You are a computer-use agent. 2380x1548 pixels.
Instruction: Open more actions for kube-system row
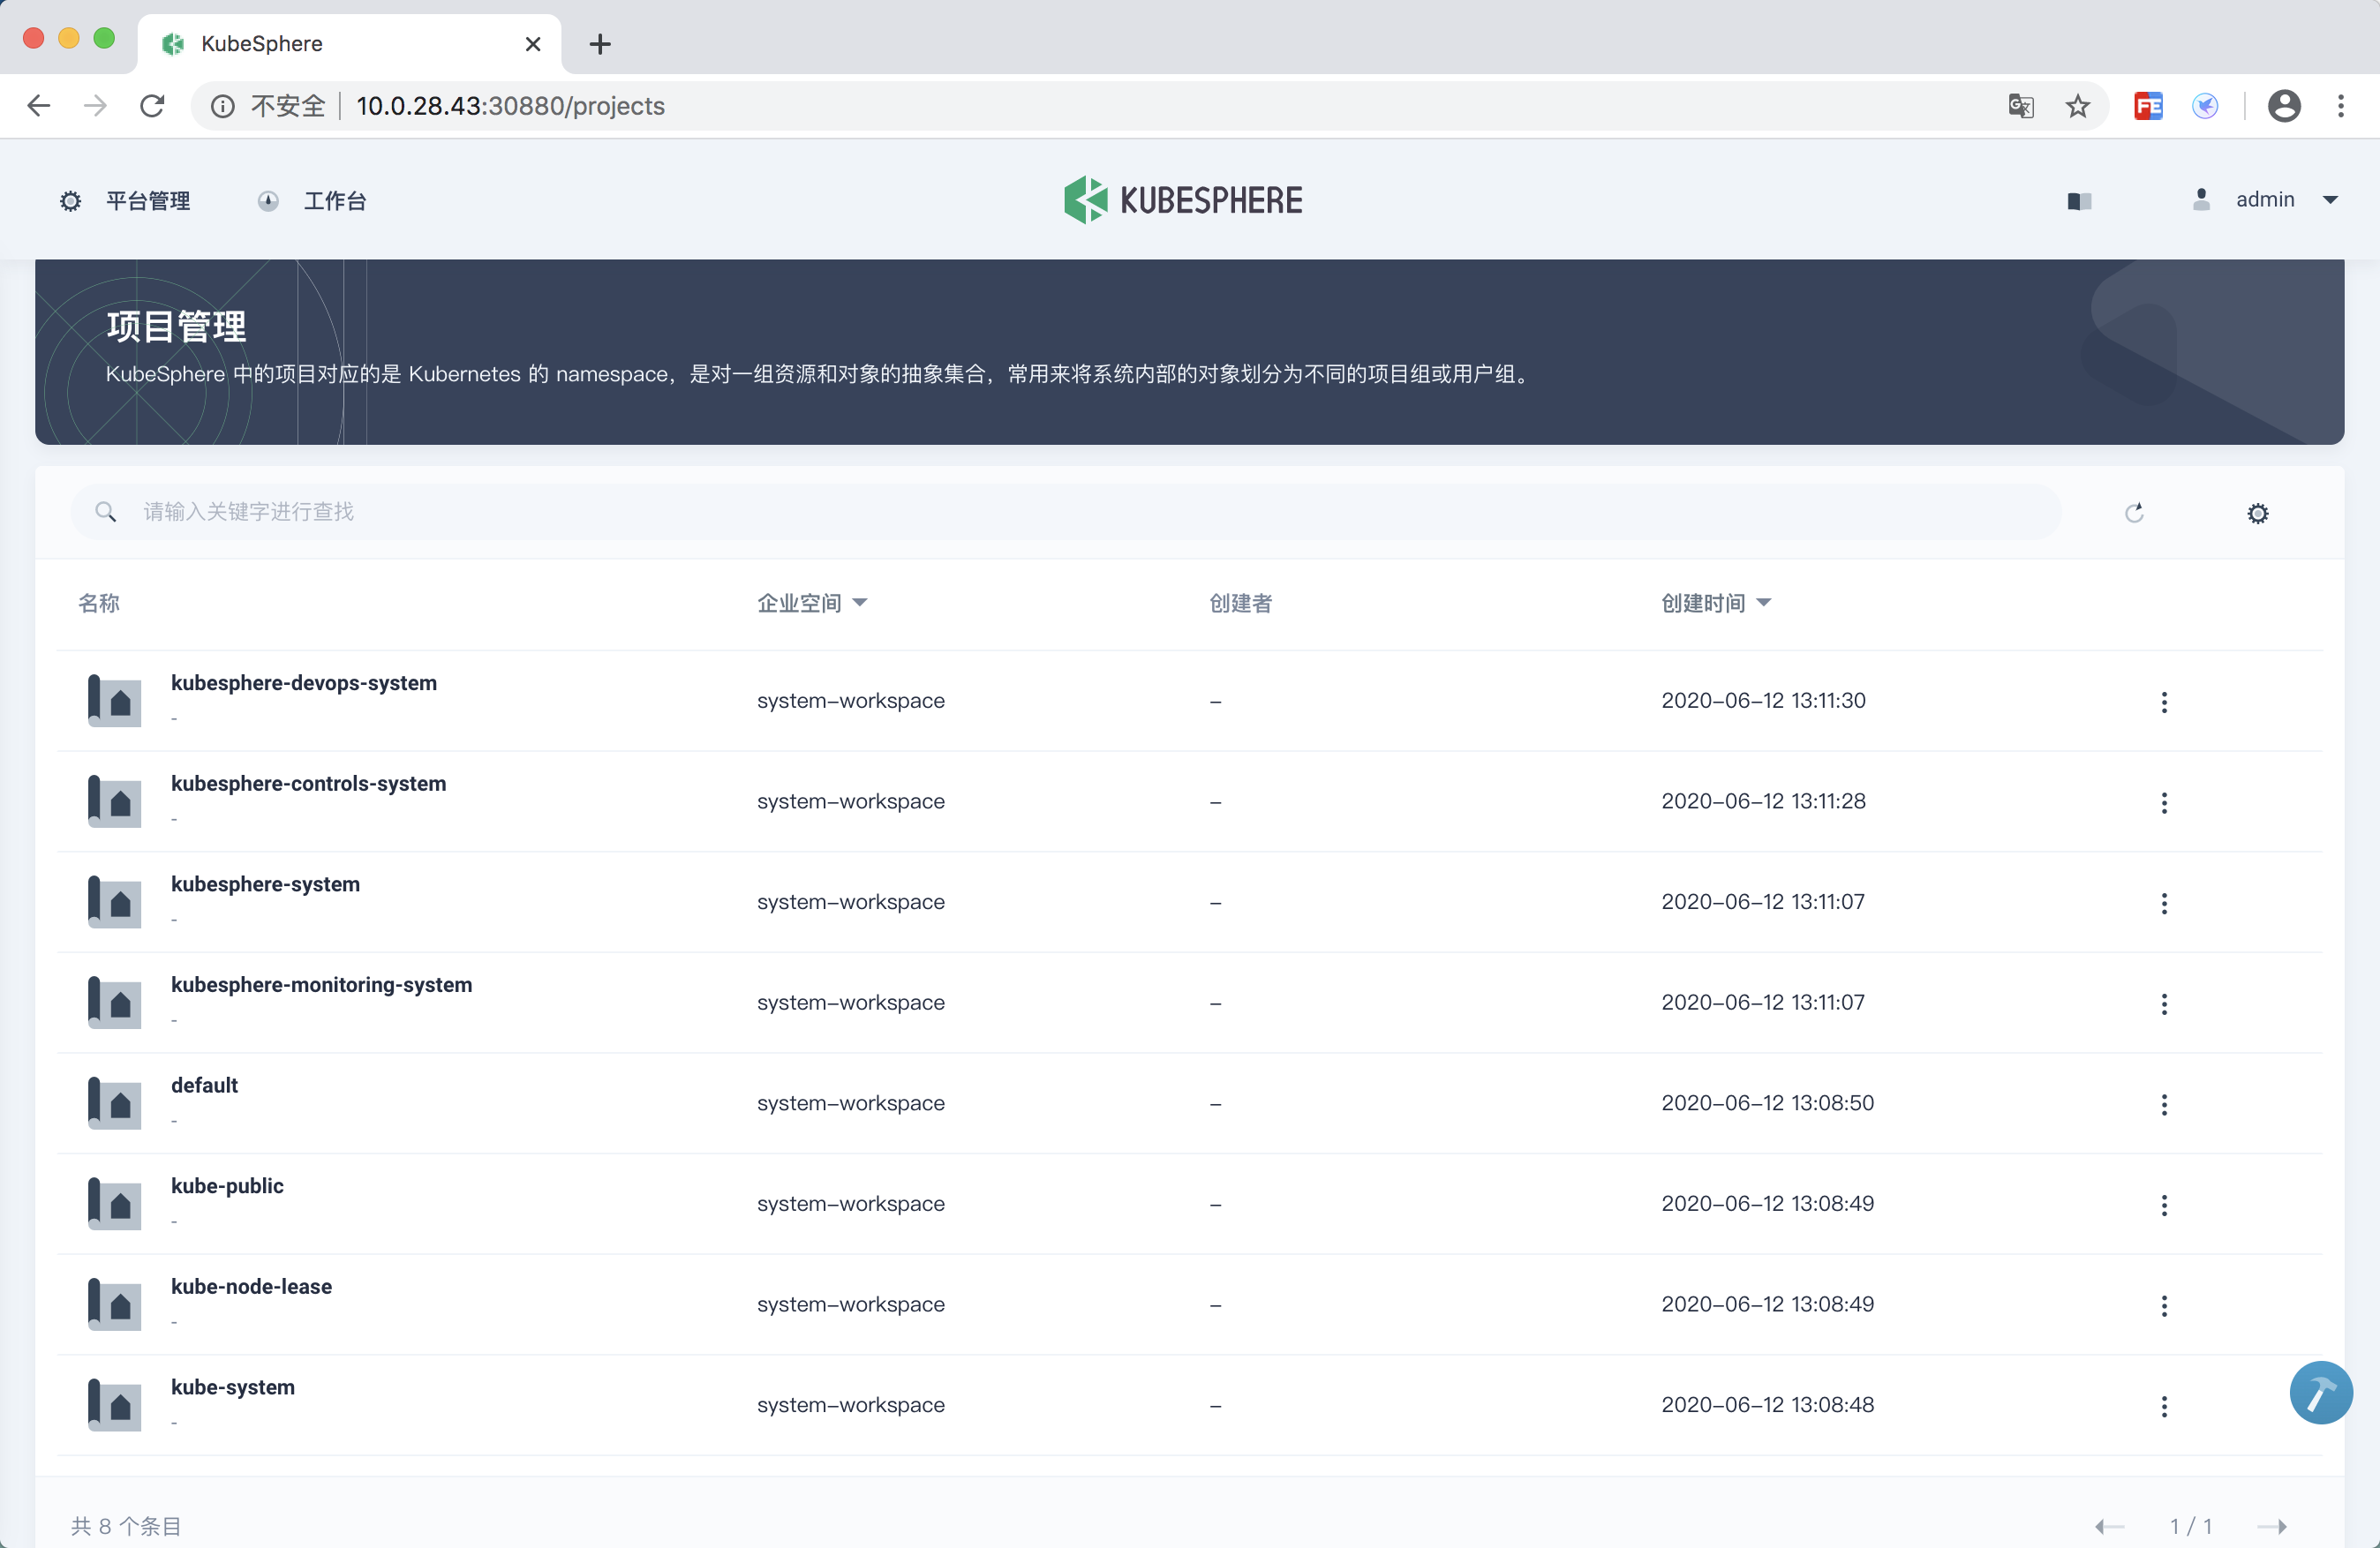(x=2163, y=1406)
